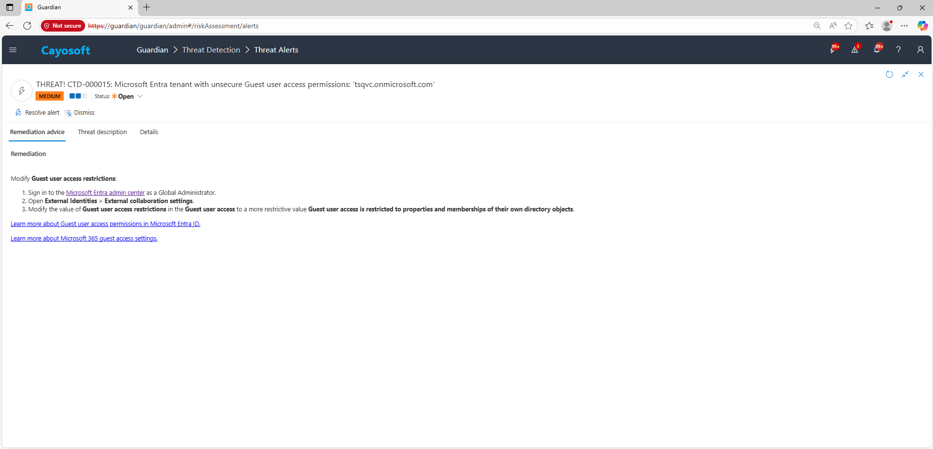Collapse the alert panel using shrink icon

point(905,74)
